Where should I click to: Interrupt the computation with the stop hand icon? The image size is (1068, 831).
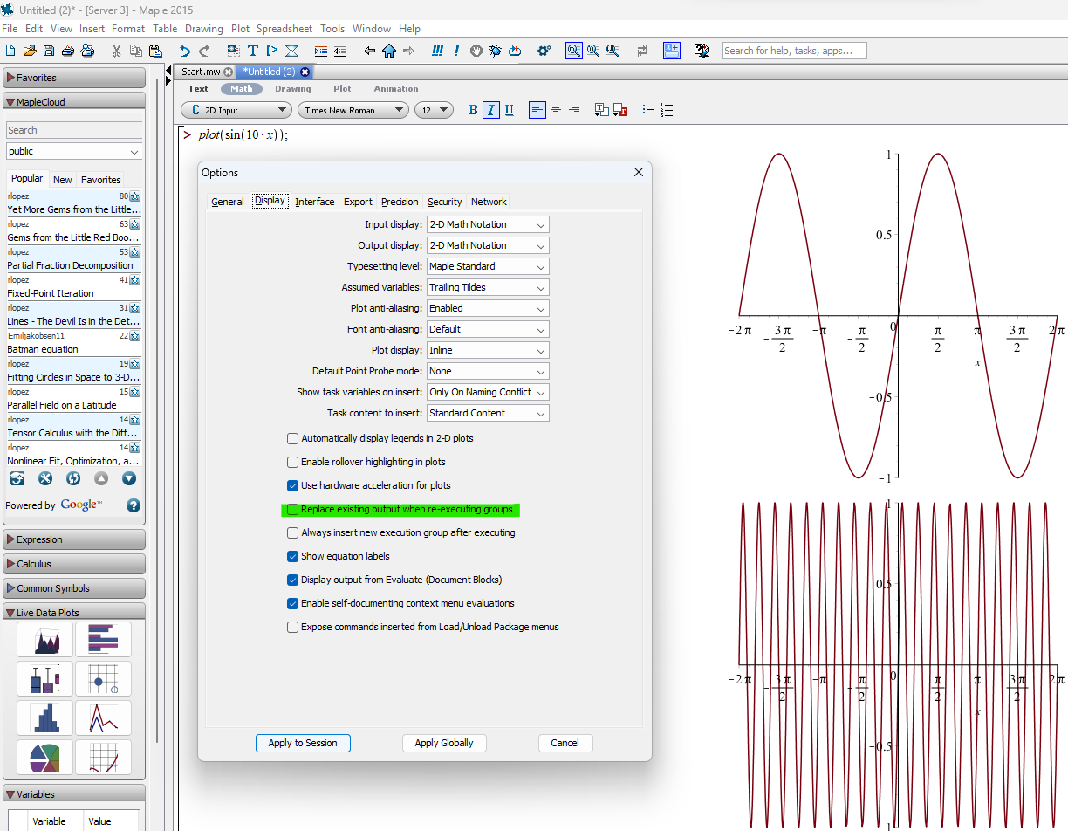pyautogui.click(x=476, y=51)
